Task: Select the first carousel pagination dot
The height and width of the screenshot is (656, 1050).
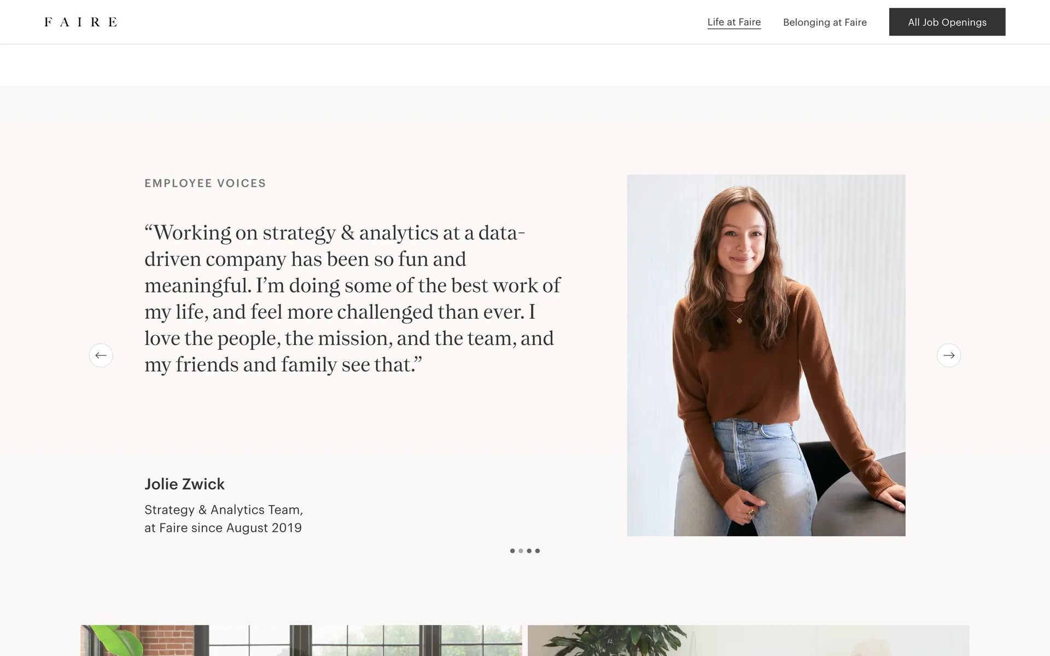Action: click(x=512, y=551)
